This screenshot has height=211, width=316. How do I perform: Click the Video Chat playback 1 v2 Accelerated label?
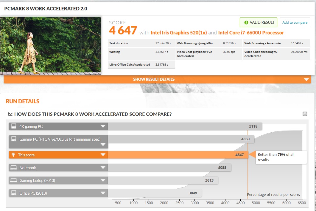(x=194, y=54)
